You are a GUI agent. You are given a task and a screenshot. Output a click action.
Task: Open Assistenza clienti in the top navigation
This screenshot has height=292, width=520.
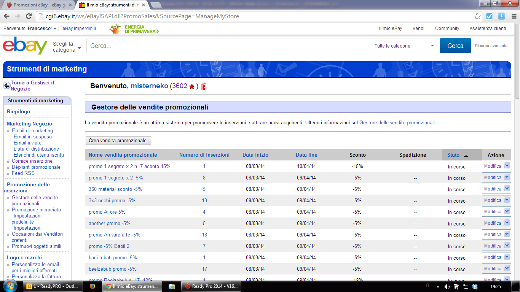point(488,29)
